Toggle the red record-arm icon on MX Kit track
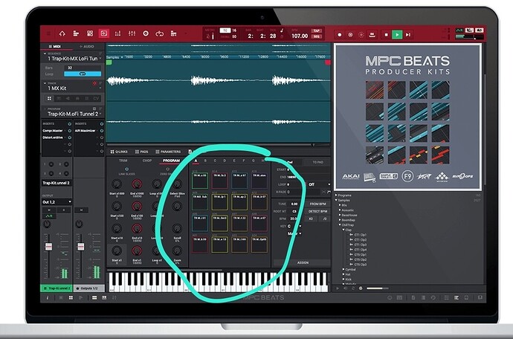This screenshot has width=513, height=339. (94, 83)
